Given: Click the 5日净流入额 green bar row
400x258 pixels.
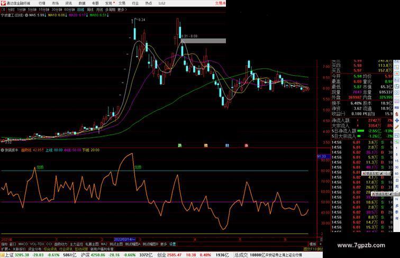Looking at the screenshot, I should coord(362,131).
